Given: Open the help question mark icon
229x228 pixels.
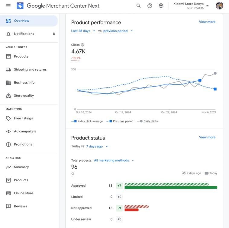Looking at the screenshot, I should pos(150,6).
